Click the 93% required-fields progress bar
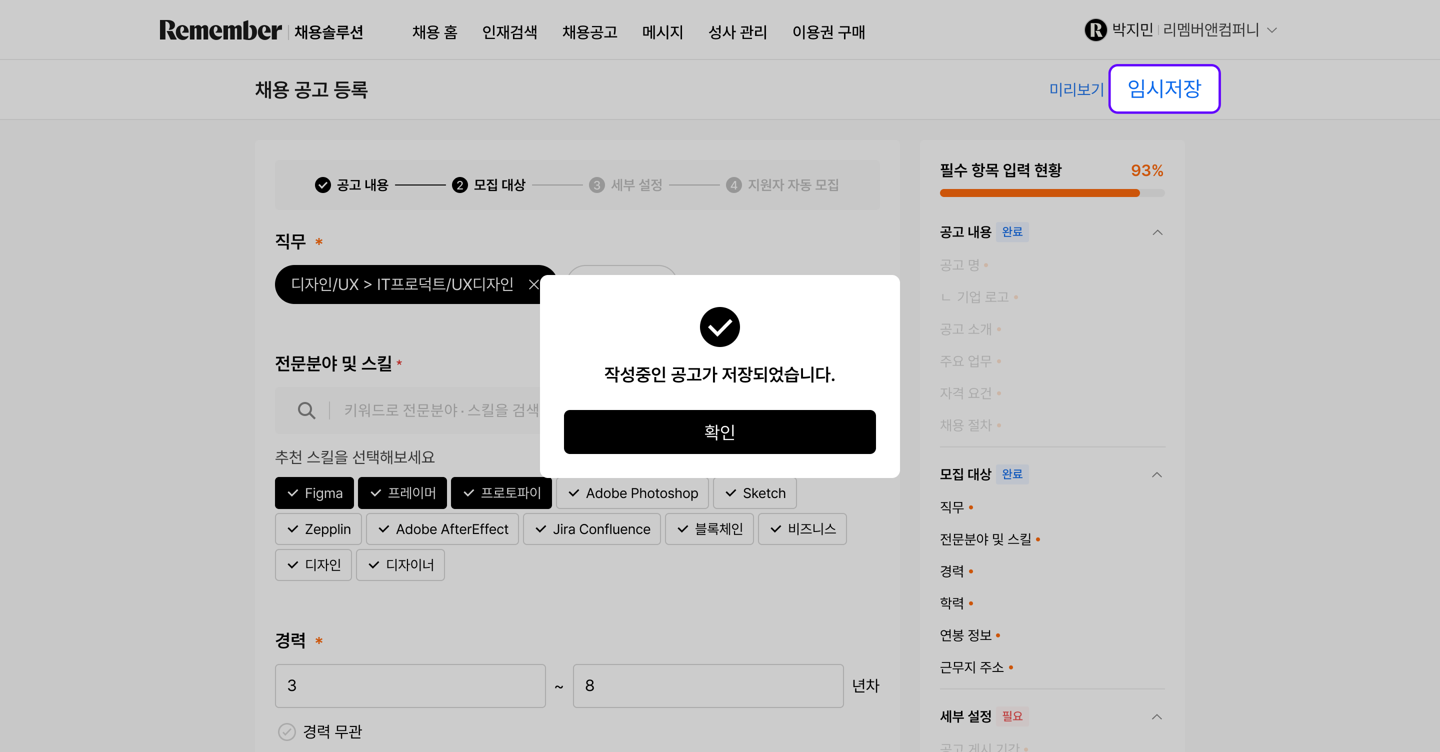1440x752 pixels. (1051, 192)
